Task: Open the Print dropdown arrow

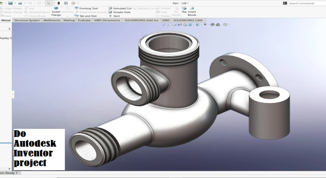Action: tap(25, 3)
